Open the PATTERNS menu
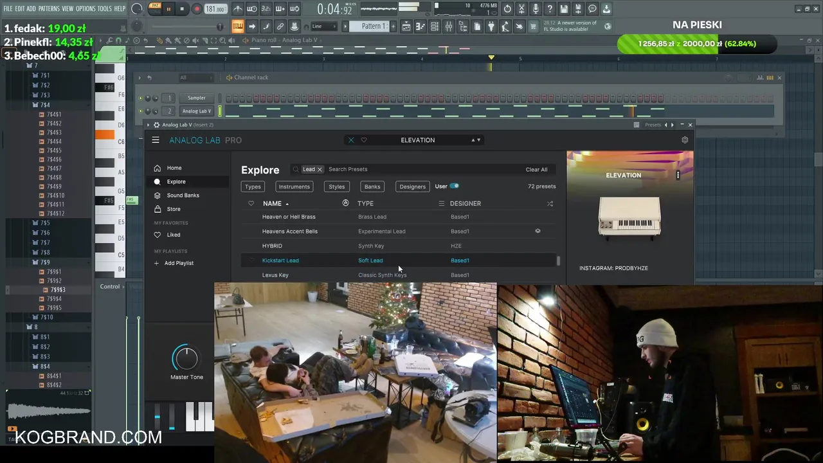 tap(49, 8)
